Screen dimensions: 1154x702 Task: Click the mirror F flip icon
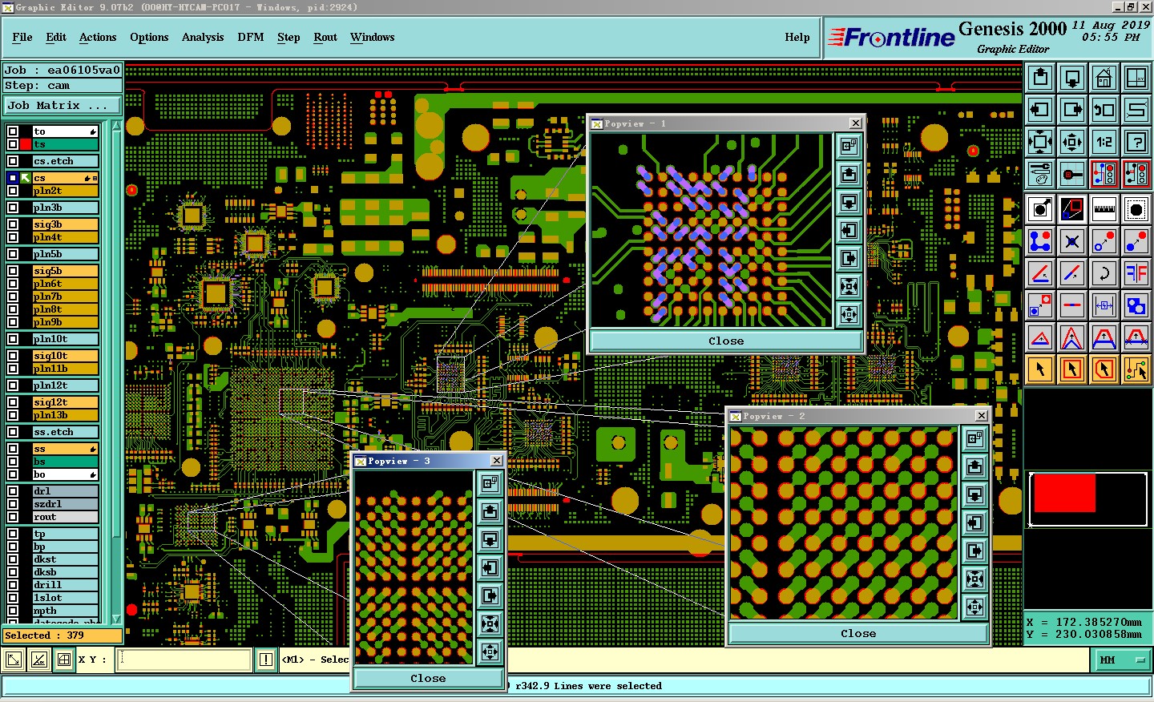tap(1136, 273)
